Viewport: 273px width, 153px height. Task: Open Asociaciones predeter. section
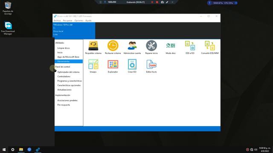click(67, 100)
